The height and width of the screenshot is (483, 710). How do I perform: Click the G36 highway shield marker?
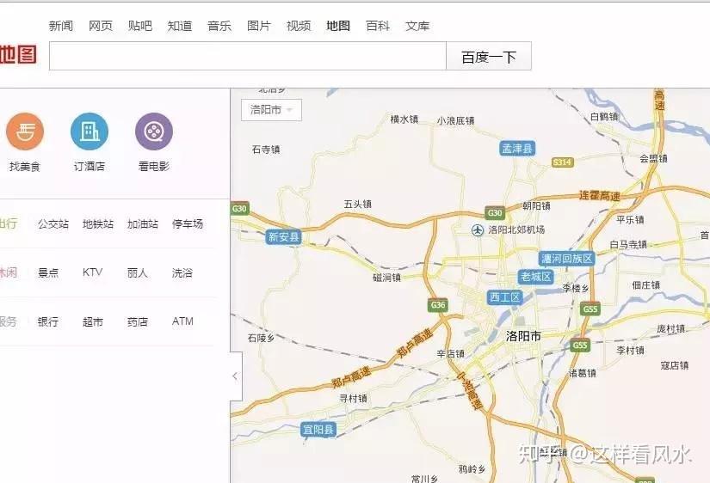[x=438, y=305]
